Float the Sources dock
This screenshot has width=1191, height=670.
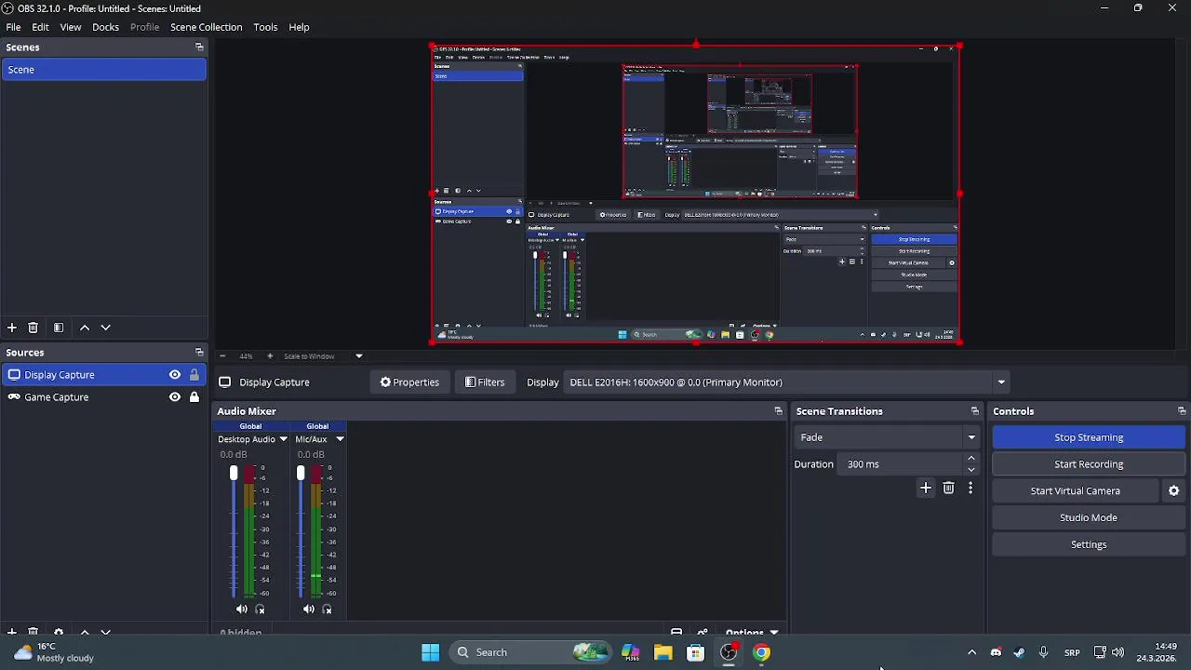pos(199,353)
